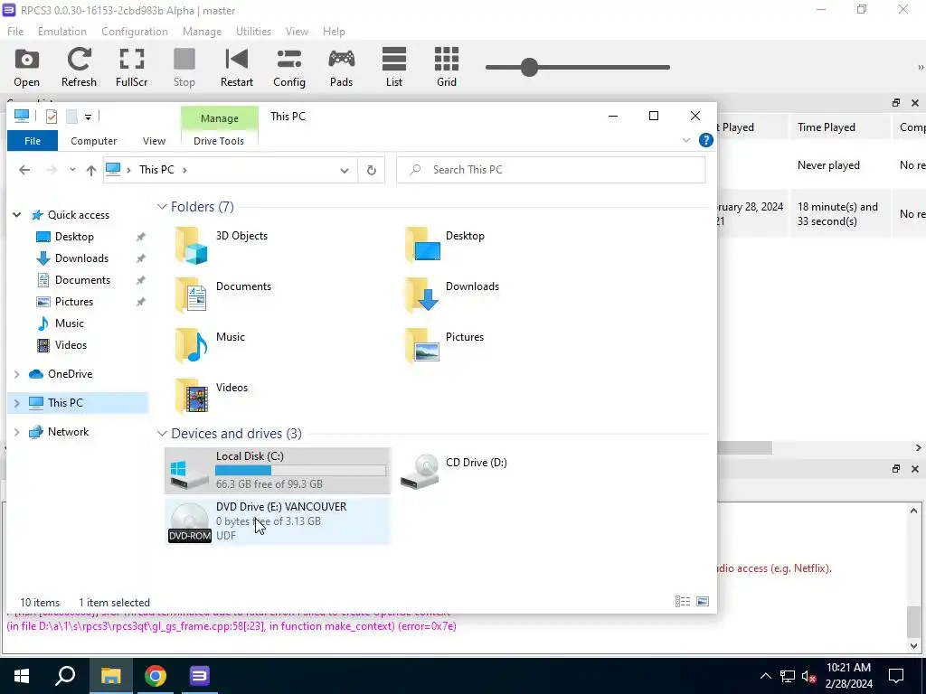Switch RPCS3 to List view
926x694 pixels.
394,68
